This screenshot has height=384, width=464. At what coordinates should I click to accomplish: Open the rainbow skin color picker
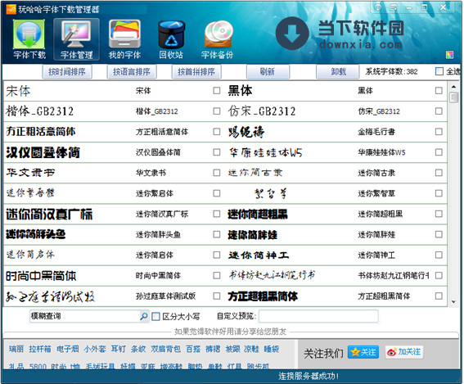point(449,55)
